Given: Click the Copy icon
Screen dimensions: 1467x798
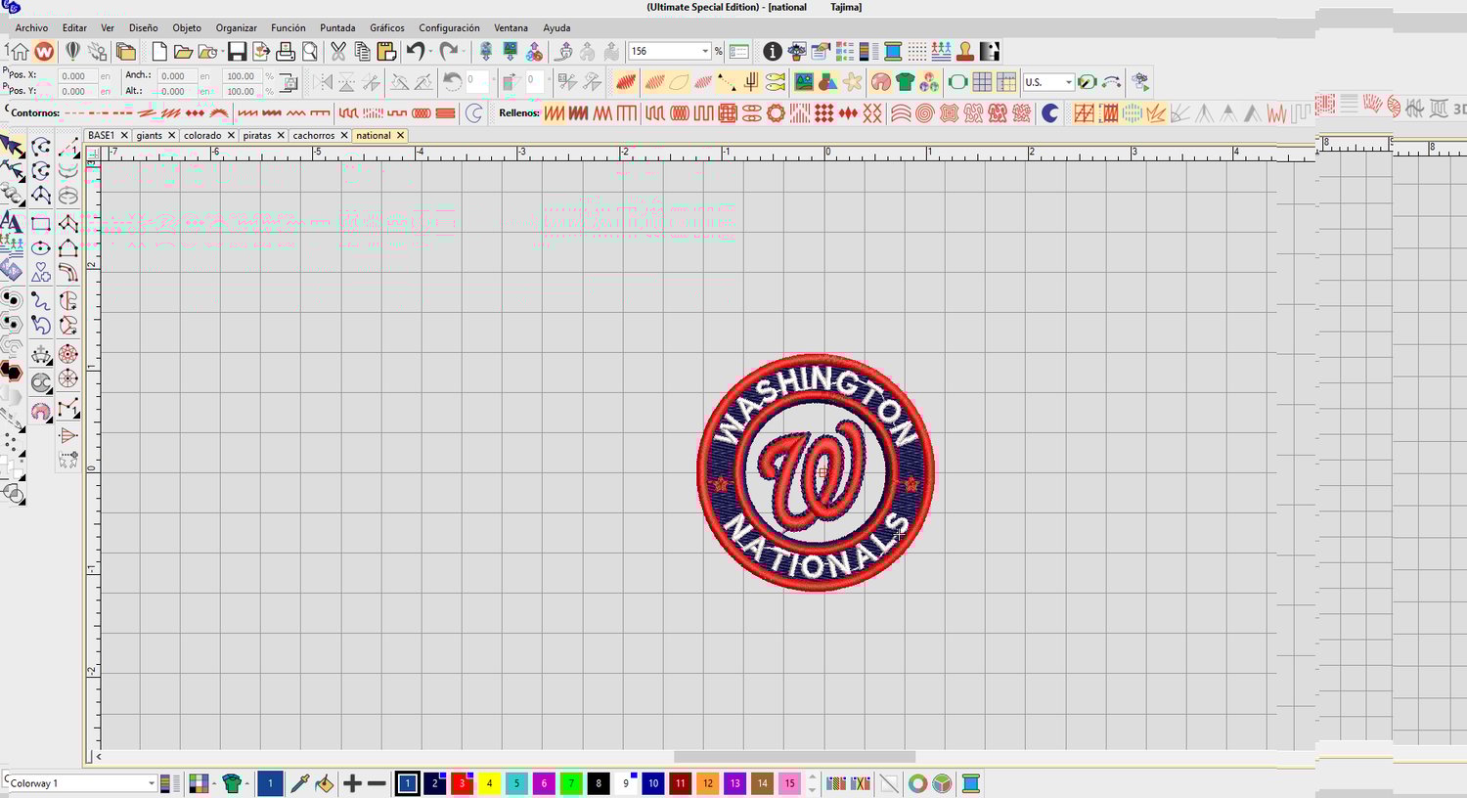Looking at the screenshot, I should tap(362, 51).
